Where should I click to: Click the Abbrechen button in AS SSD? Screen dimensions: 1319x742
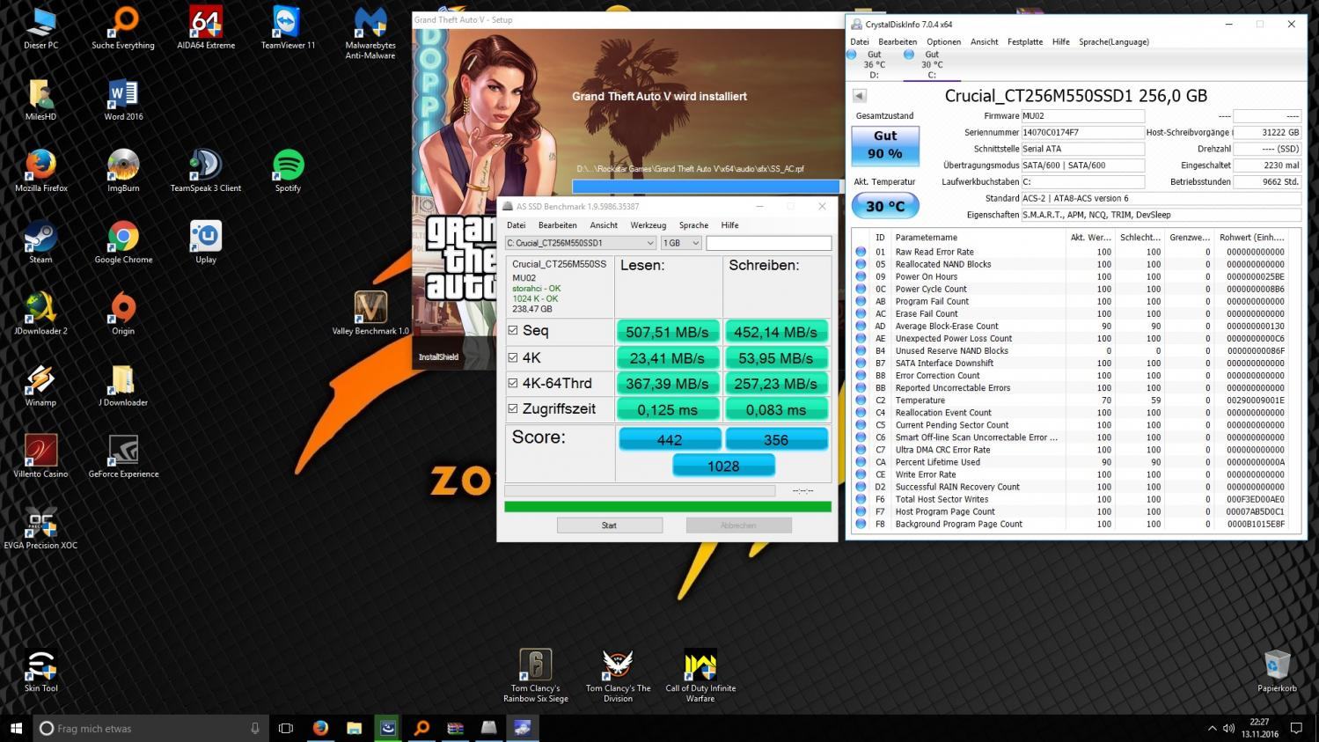pyautogui.click(x=738, y=525)
